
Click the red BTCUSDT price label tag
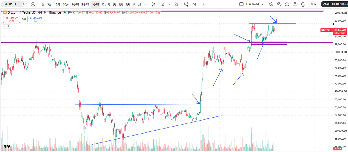tap(327, 30)
